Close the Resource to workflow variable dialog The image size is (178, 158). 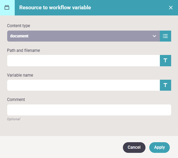(171, 8)
